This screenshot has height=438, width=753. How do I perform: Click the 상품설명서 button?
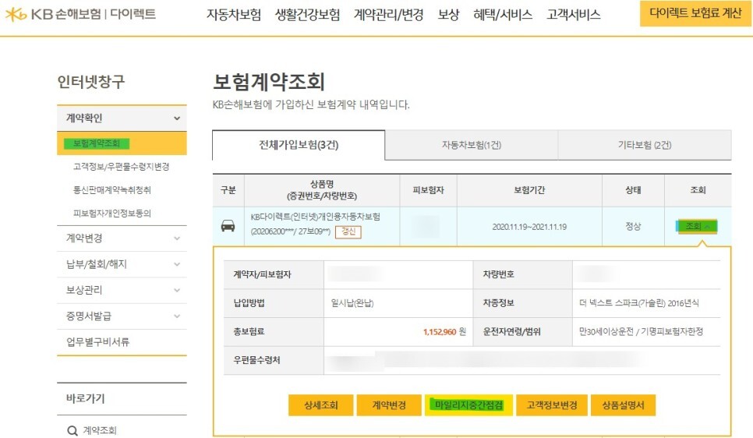click(x=623, y=405)
